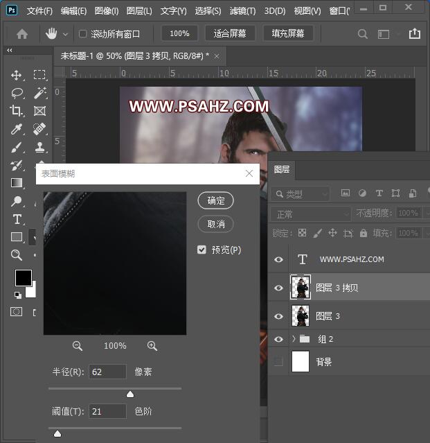Open the layer type filter dropdown
This screenshot has height=443, width=430.
301,194
